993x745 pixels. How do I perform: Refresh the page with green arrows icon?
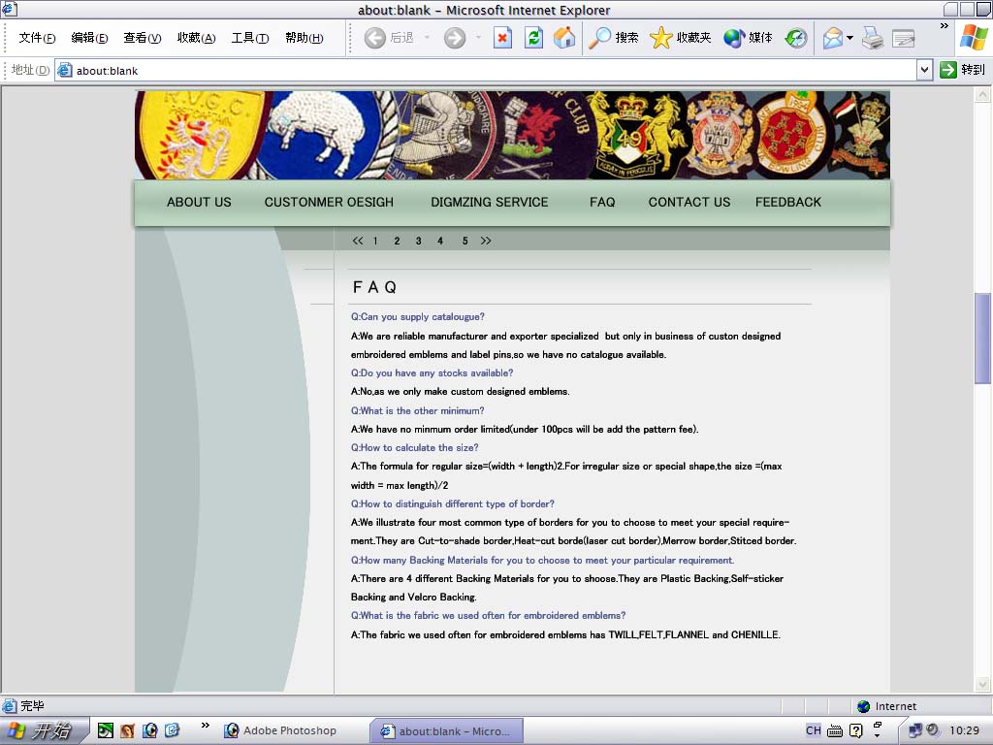(534, 38)
